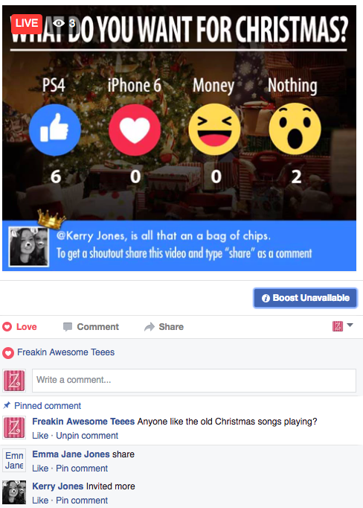Click the red heart reaction for iPhone 6
This screenshot has width=363, height=508.
click(x=135, y=130)
